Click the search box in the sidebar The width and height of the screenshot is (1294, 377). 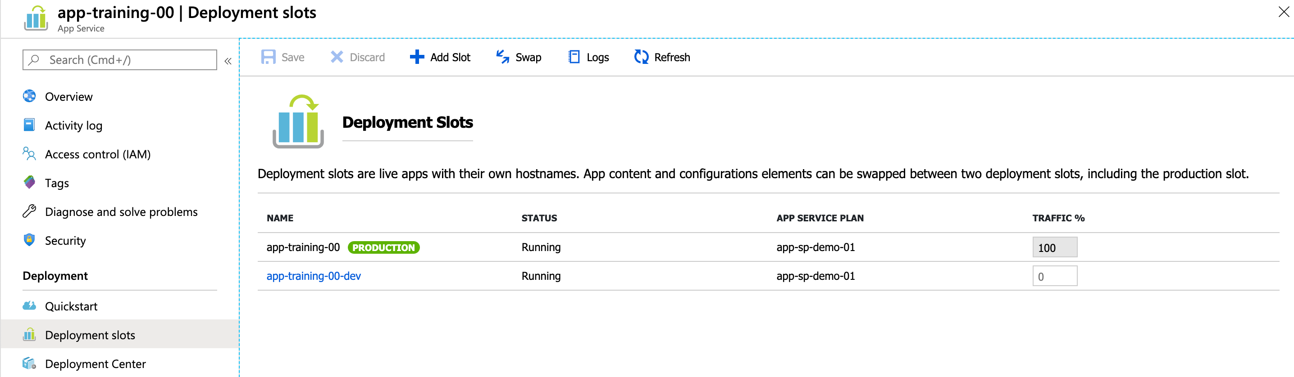(120, 60)
